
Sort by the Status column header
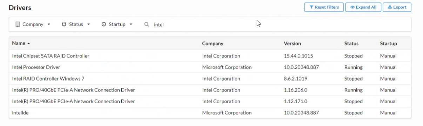pos(351,44)
